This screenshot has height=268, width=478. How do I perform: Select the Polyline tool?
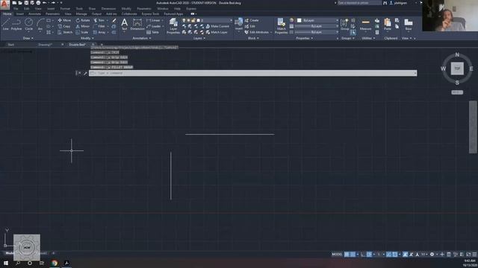[x=16, y=24]
